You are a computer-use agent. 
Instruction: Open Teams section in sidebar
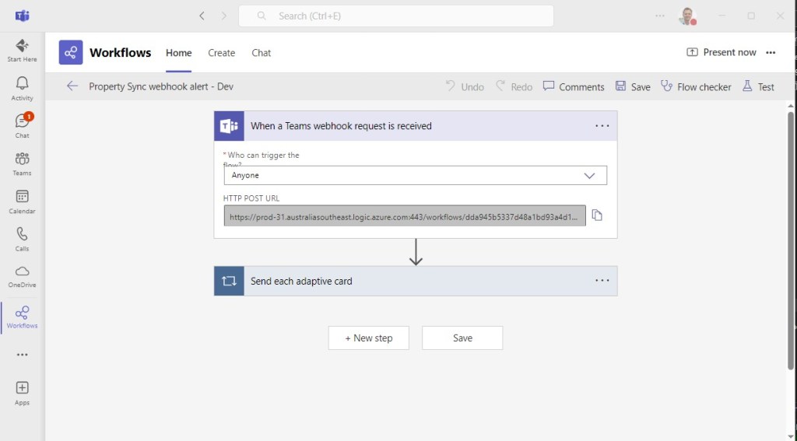point(22,163)
